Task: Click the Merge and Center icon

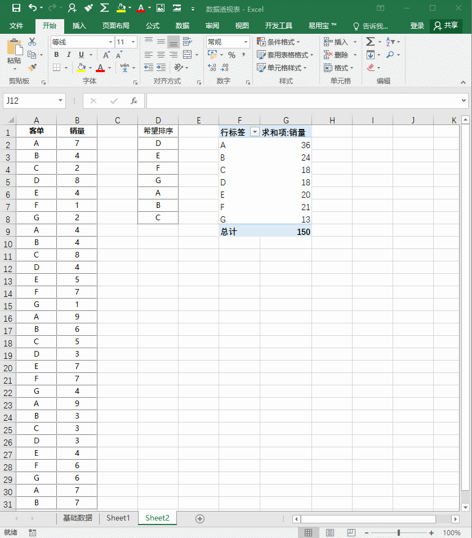Action: click(x=188, y=55)
